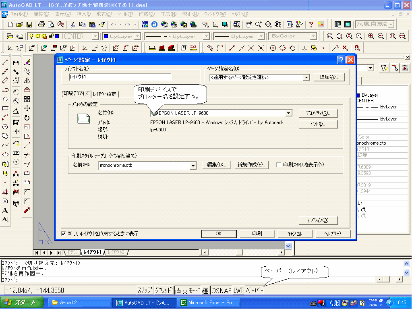412x309 pixels.
Task: Click the Cut scissors icon
Action: [x=72, y=25]
